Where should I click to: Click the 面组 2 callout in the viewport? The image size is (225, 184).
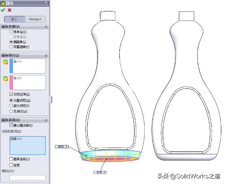pos(100,172)
